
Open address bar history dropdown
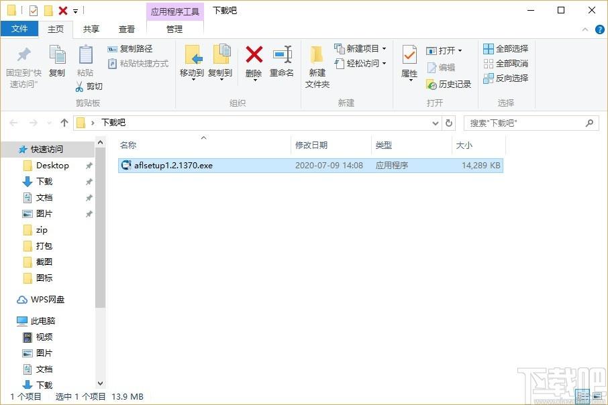435,123
